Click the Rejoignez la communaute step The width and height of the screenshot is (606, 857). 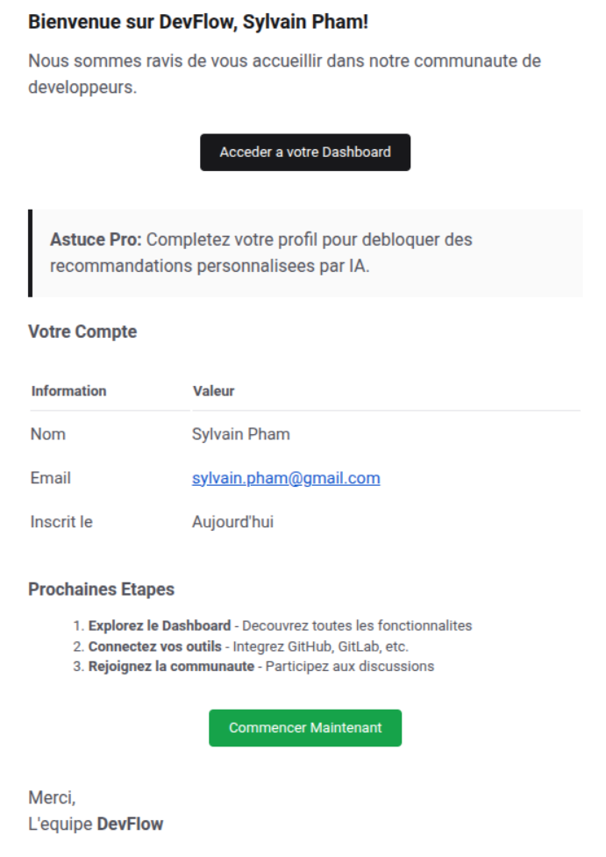click(260, 666)
